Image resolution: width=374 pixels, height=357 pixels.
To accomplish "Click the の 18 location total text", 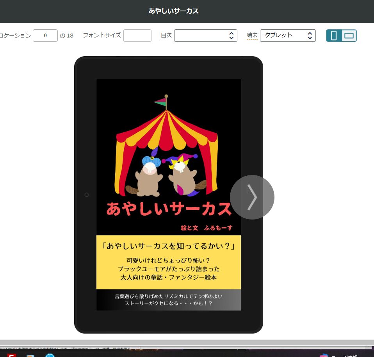I will tap(66, 36).
